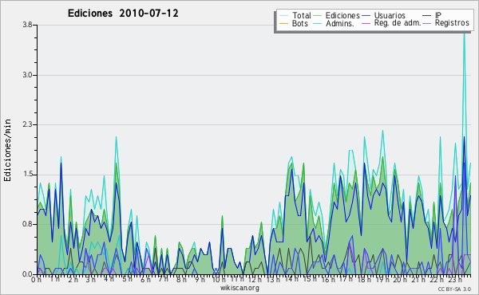
Task: Click the 'CC BY-SA 3.0' license text
Action: (x=454, y=289)
